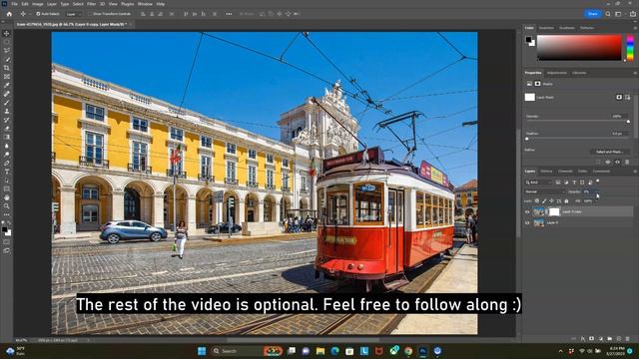This screenshot has width=639, height=359.
Task: Select the Eyedropper tool
Action: pyautogui.click(x=7, y=85)
